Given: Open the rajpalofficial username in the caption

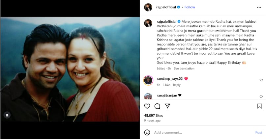Looking at the screenshot, I should 166,21.
